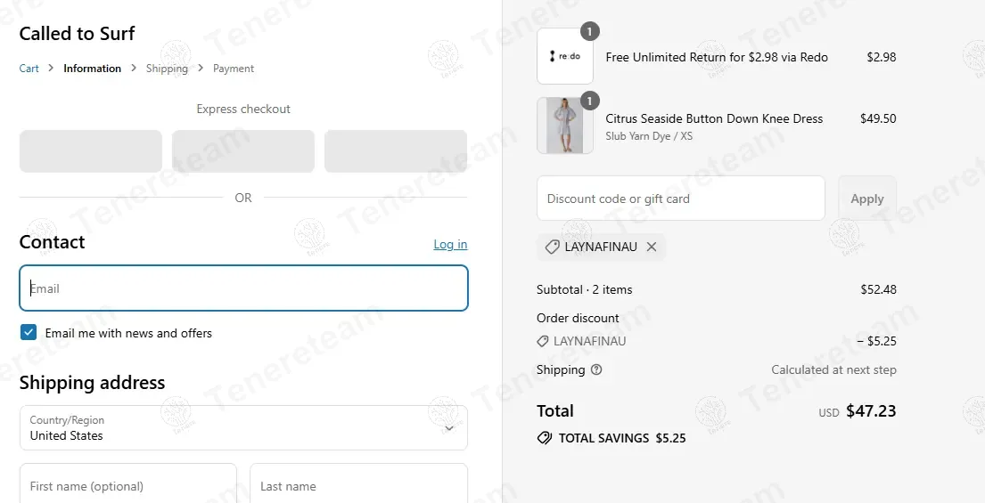Open the Country/Region dropdown
Screen dimensions: 985x503
[243, 428]
